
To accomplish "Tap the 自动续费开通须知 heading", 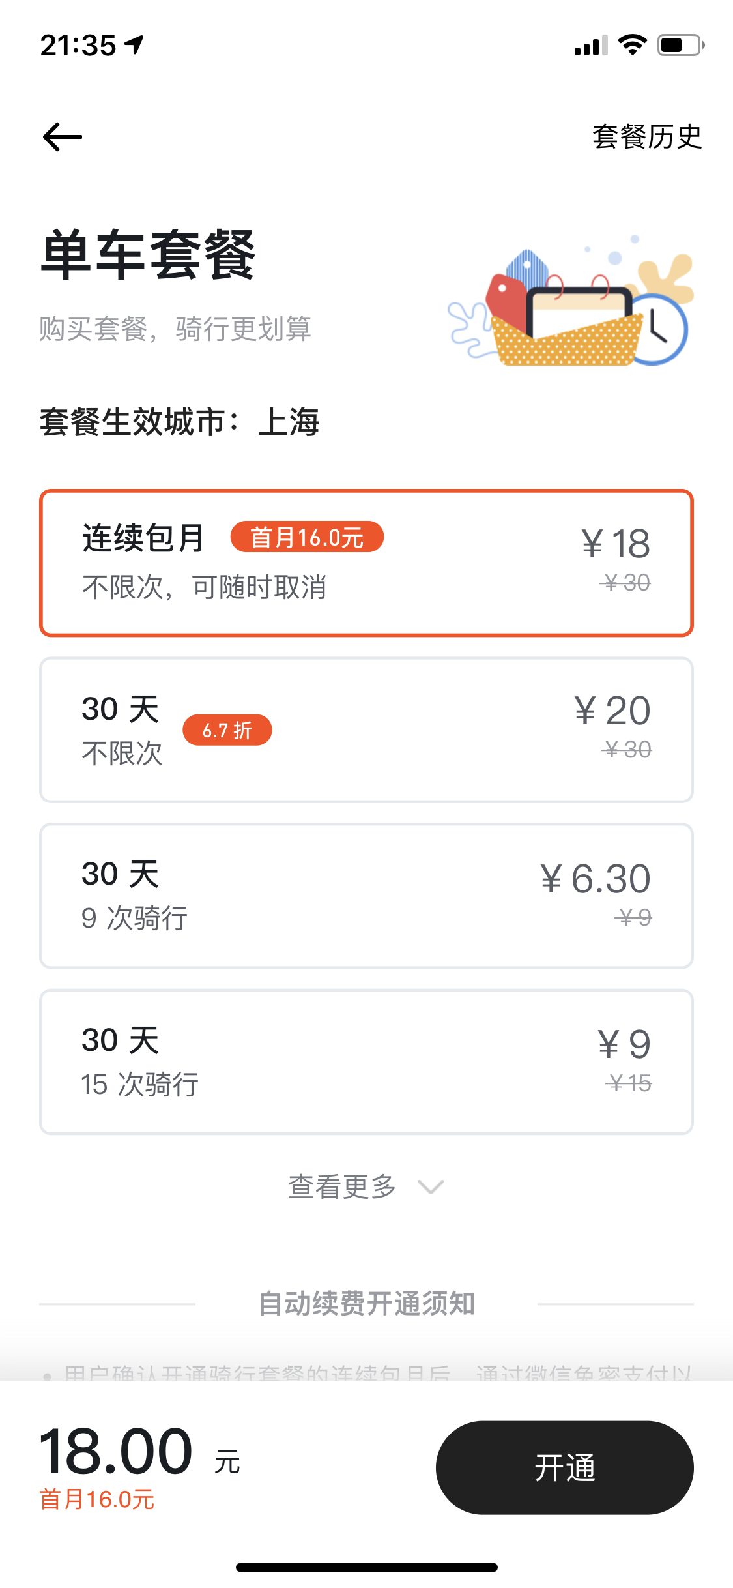I will (366, 1304).
